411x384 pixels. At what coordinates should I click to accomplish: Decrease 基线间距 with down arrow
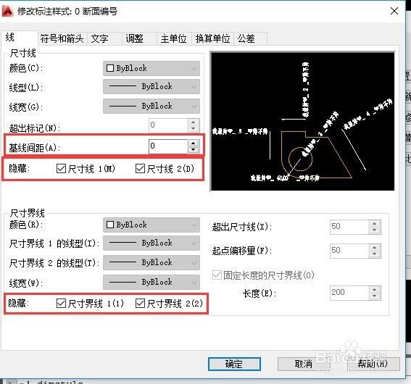[194, 149]
